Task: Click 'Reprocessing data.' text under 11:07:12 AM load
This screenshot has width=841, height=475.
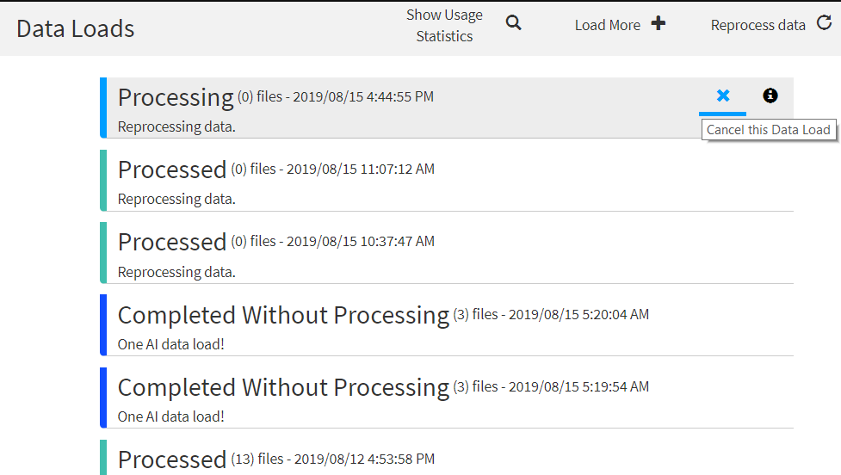Action: [176, 200]
